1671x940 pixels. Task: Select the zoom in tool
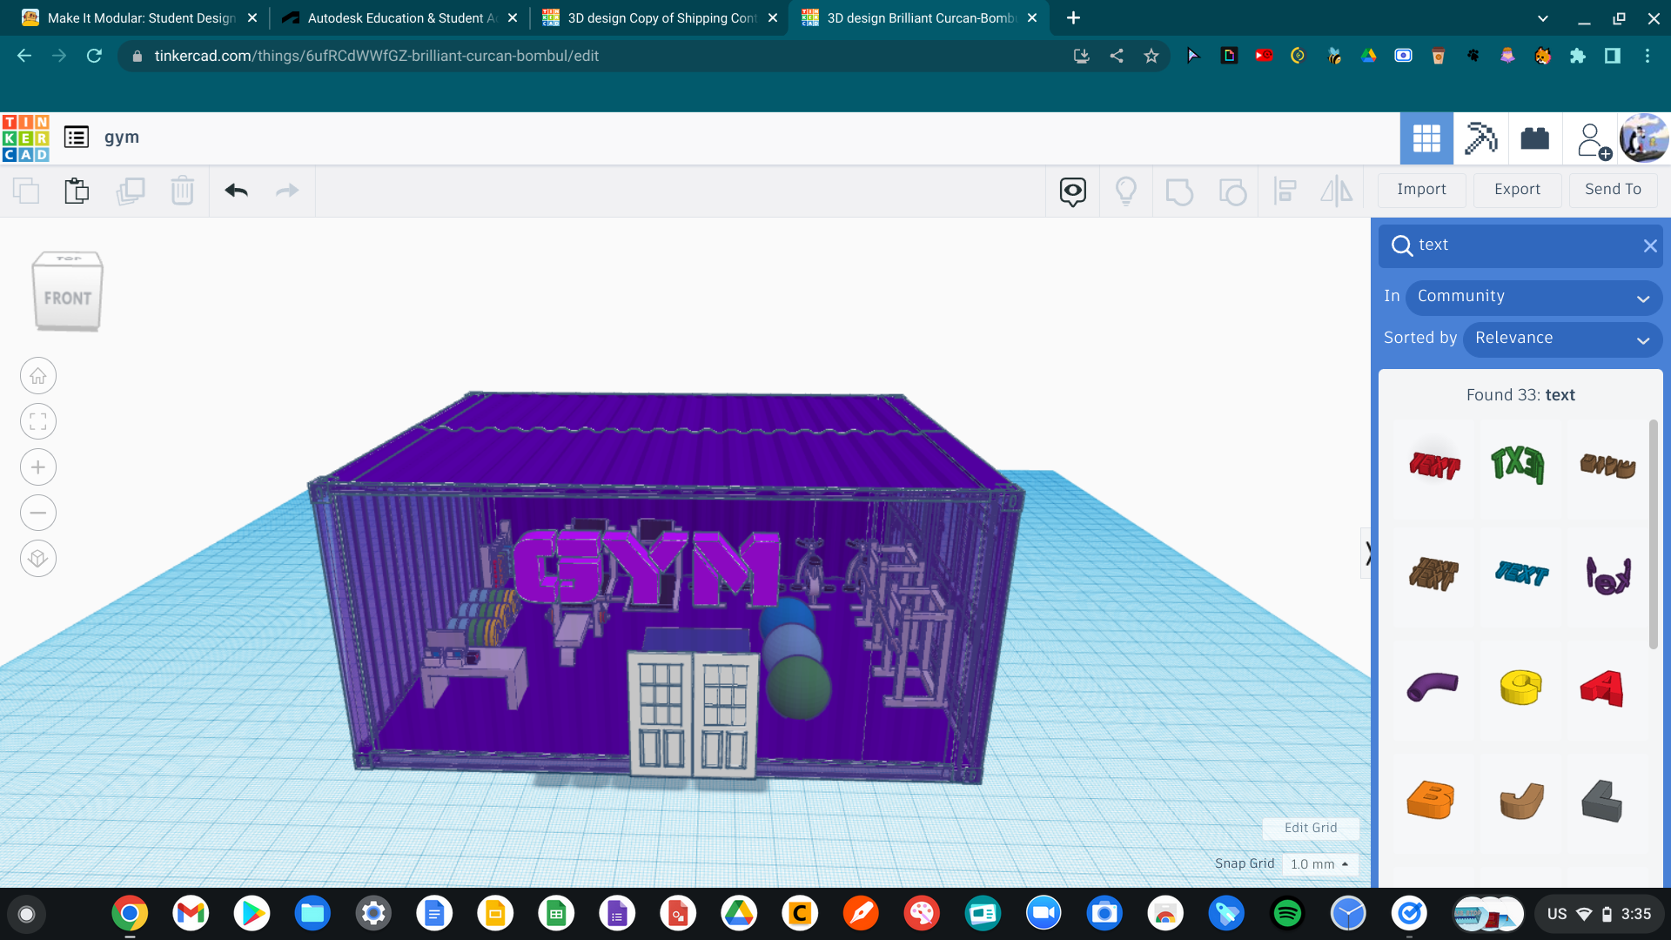click(x=37, y=467)
